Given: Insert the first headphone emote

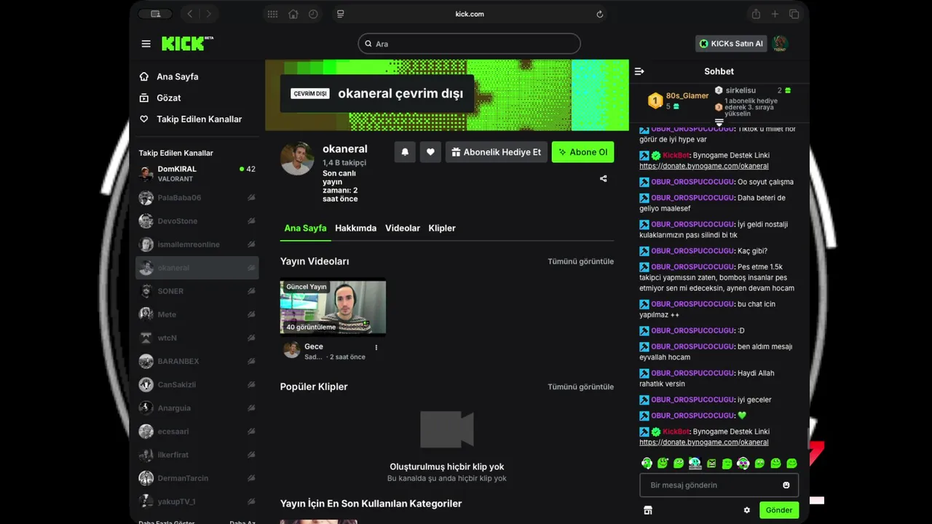Looking at the screenshot, I should click(647, 463).
